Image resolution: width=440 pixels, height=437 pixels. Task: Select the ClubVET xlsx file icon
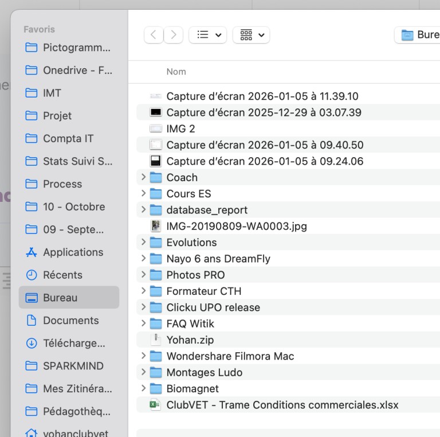click(156, 404)
